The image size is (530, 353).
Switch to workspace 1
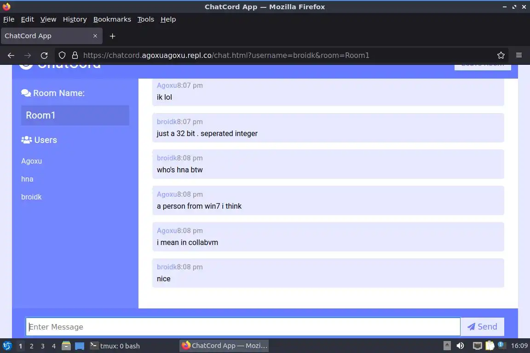point(20,346)
